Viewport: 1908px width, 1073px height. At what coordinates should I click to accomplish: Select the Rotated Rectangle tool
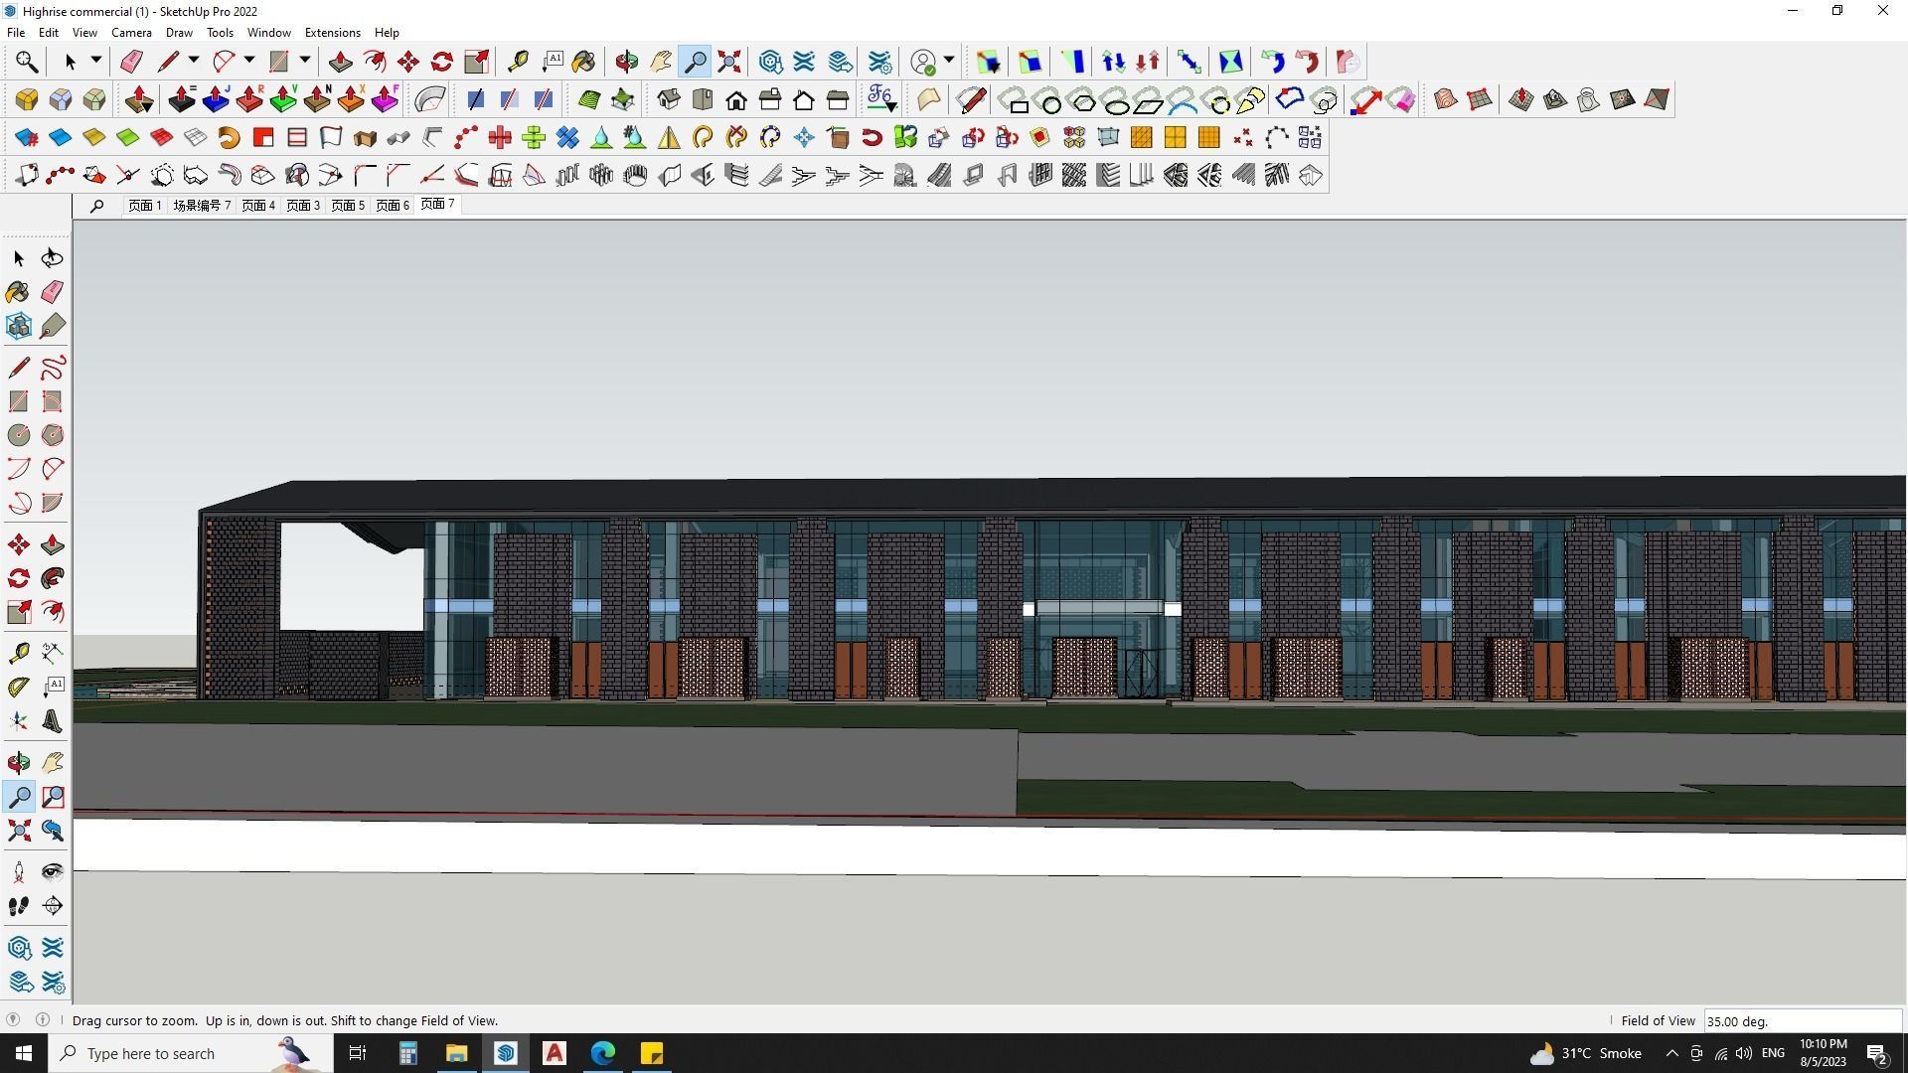(x=52, y=401)
